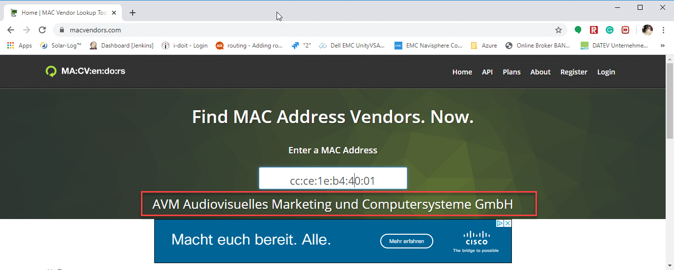
Task: Open the API navigation link
Action: 487,72
